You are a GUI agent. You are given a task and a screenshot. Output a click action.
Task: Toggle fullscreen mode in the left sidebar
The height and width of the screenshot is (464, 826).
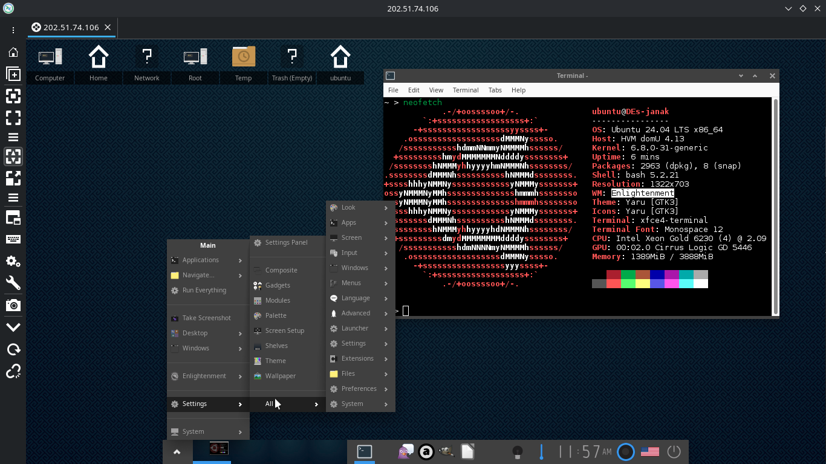tap(13, 117)
